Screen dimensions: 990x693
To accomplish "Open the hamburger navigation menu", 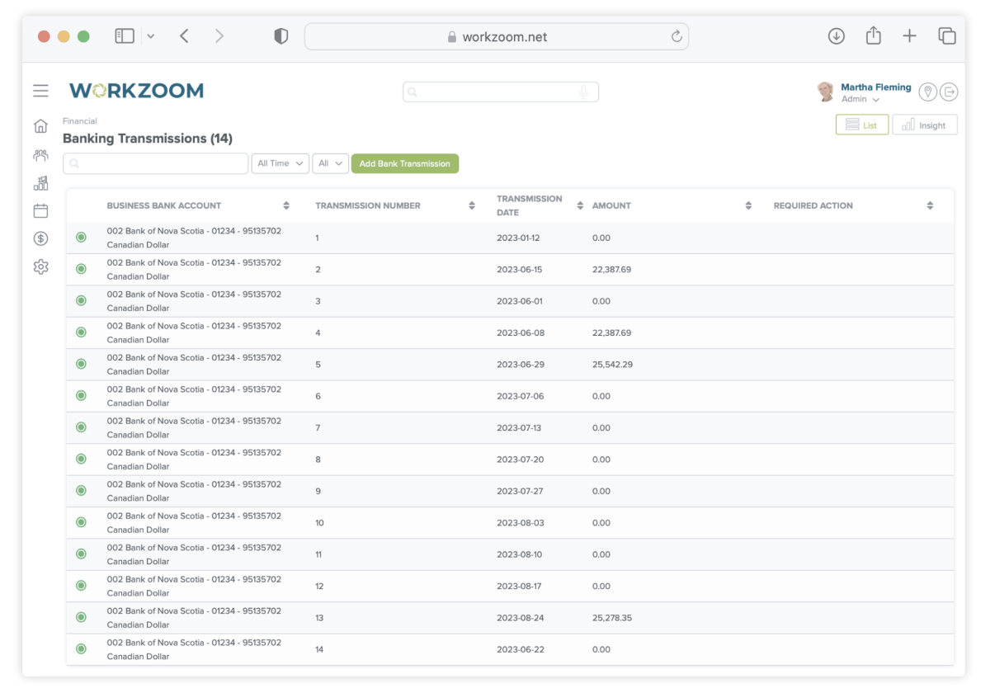I will tap(40, 91).
